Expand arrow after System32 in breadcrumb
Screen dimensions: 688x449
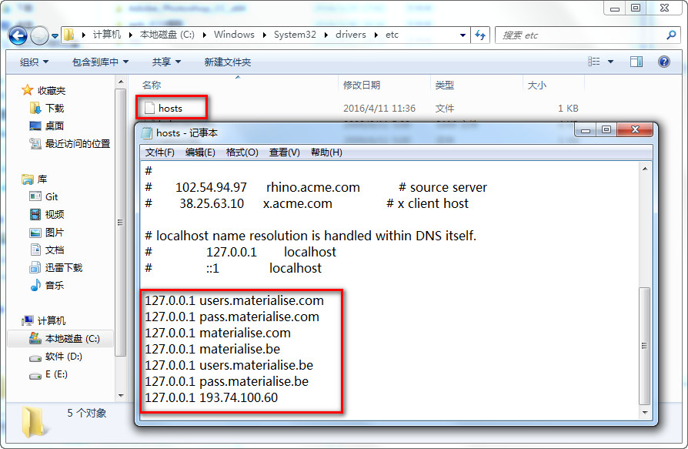[326, 35]
